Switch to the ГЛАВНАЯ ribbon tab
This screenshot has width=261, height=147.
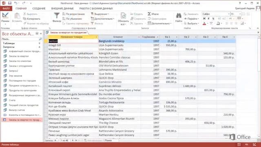21,8
